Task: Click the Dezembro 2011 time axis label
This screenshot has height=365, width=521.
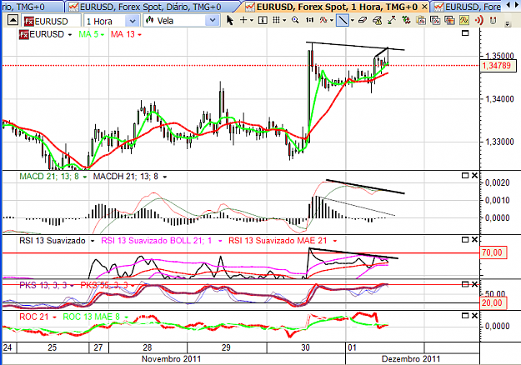Action: (411, 358)
